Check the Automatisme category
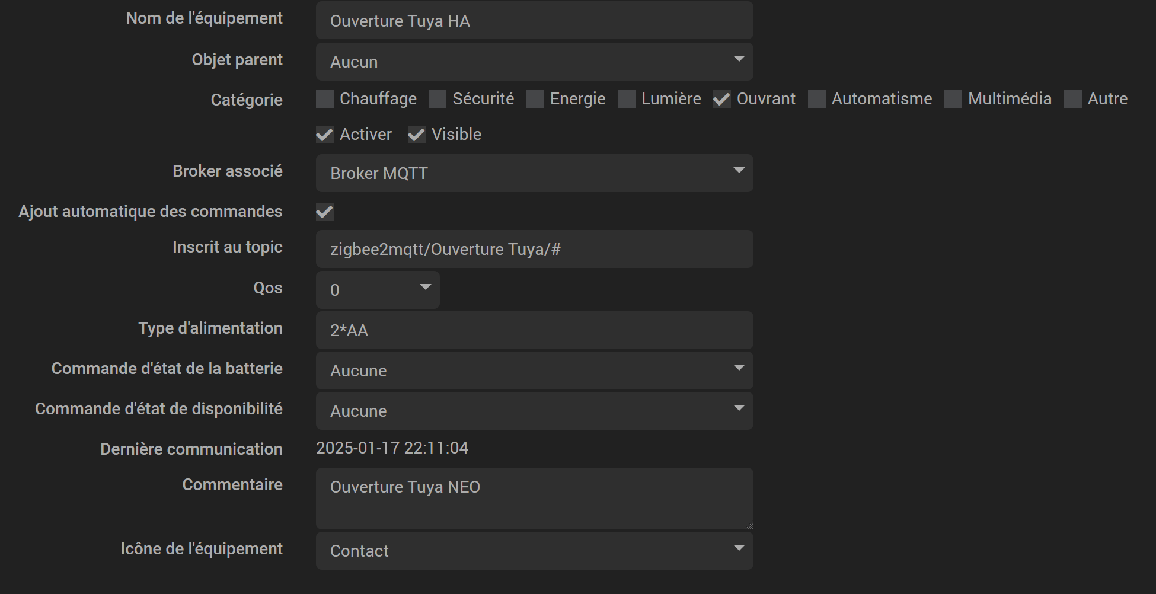The image size is (1156, 594). pos(817,99)
